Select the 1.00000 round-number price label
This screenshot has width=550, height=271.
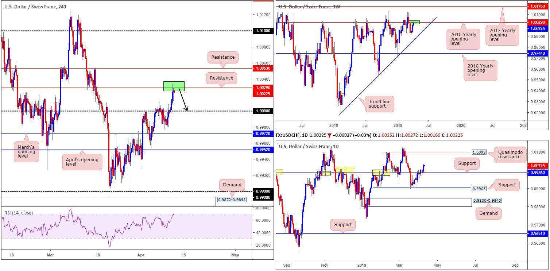pos(263,111)
